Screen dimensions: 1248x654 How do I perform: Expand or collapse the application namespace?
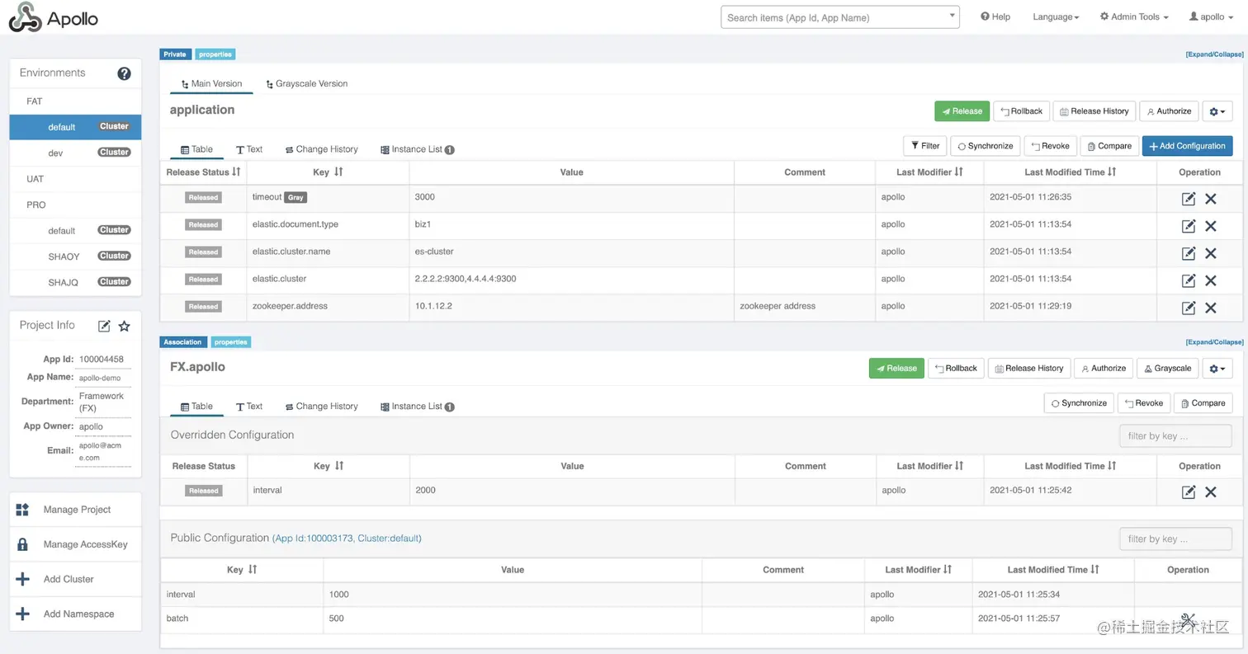click(1214, 54)
